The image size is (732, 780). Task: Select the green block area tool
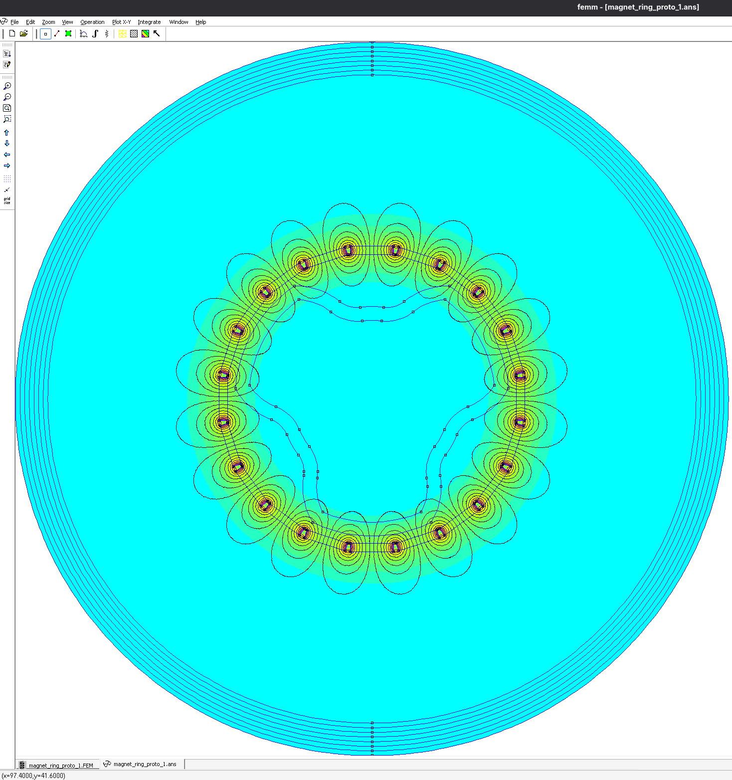click(x=68, y=34)
